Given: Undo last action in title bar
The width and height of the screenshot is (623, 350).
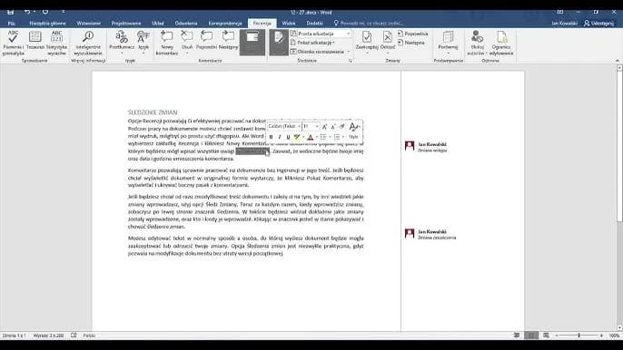Looking at the screenshot, I should [x=27, y=13].
